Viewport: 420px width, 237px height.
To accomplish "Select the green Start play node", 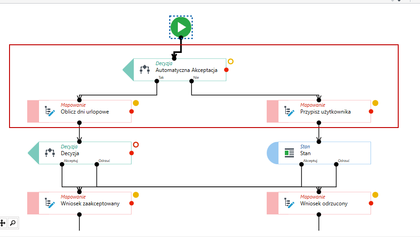I will pyautogui.click(x=181, y=27).
